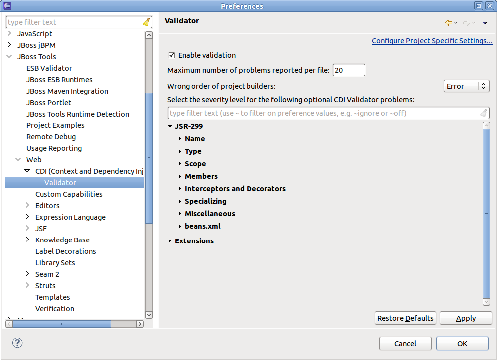Open Verification preferences page
The width and height of the screenshot is (497, 360).
pyautogui.click(x=55, y=308)
